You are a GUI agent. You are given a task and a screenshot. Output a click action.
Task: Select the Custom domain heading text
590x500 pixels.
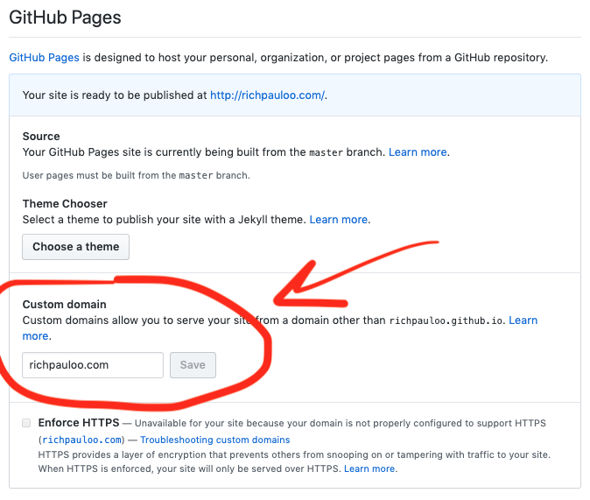65,304
